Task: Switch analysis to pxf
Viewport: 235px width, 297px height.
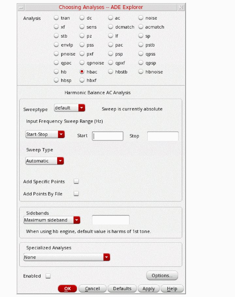Action: (x=82, y=54)
